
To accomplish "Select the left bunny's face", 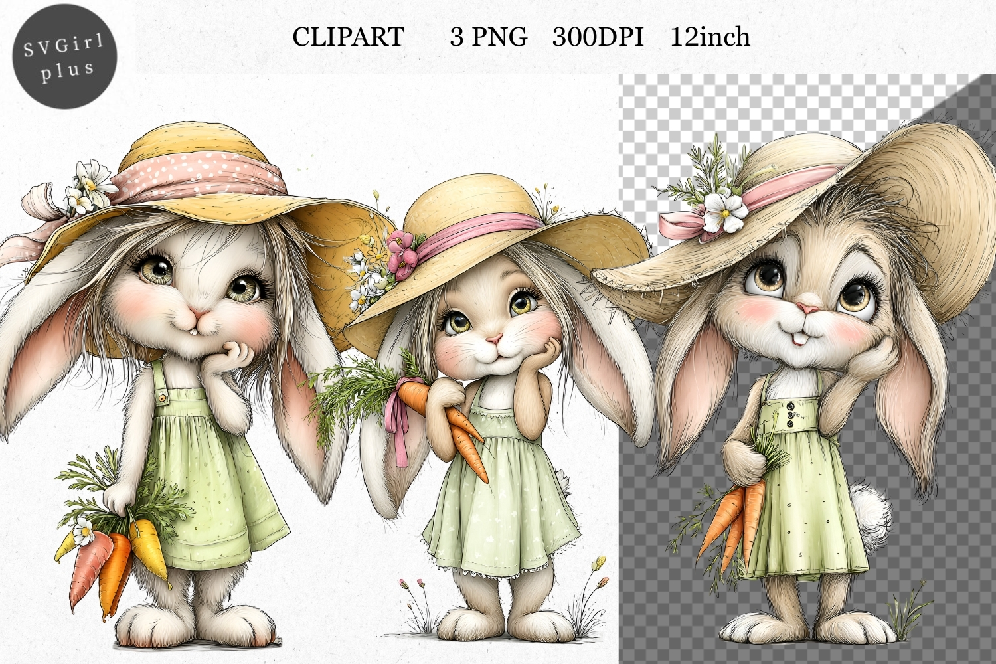I will point(193,292).
